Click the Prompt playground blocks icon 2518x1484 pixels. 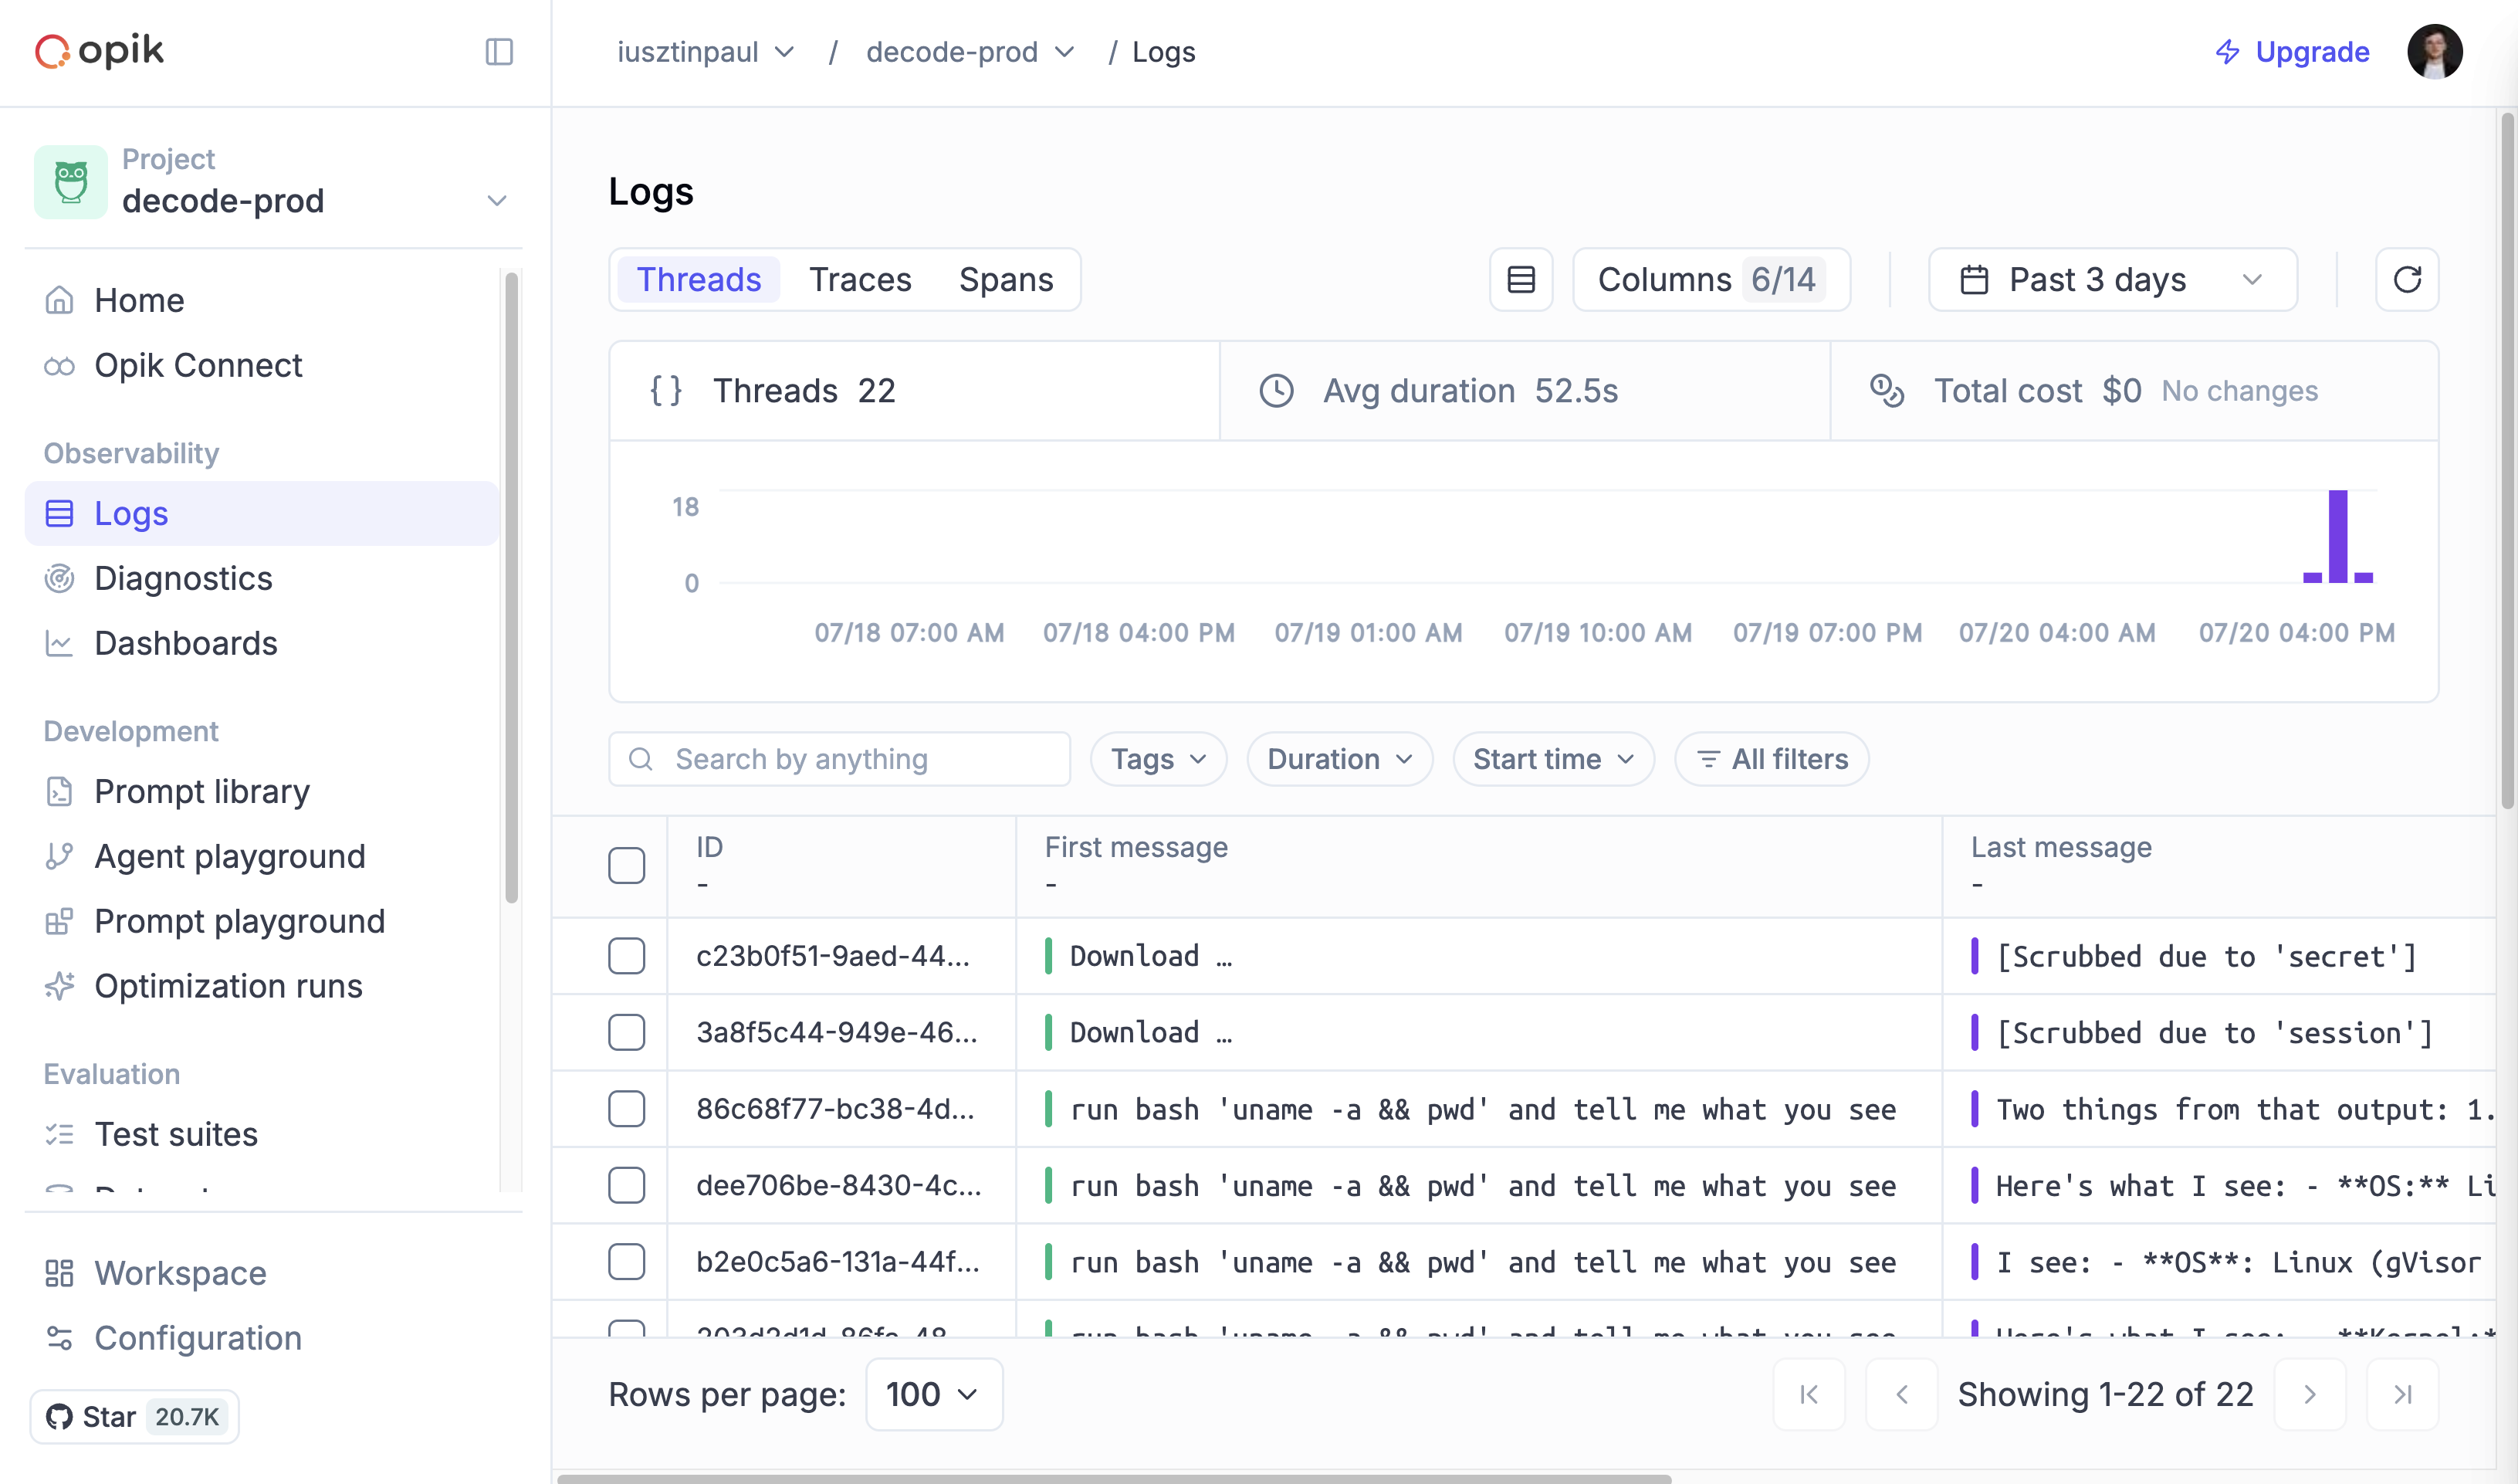point(59,921)
